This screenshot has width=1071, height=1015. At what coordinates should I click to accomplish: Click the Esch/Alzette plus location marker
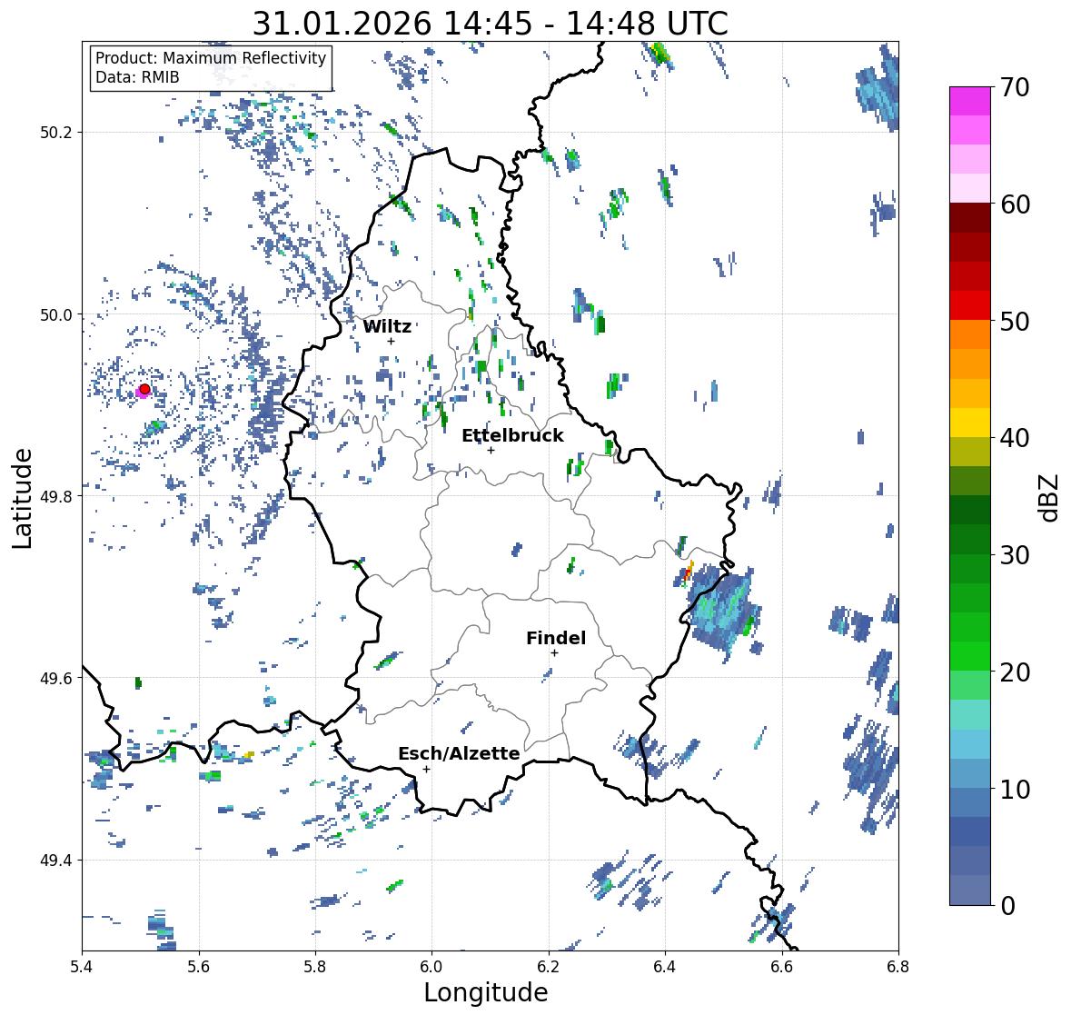(426, 769)
